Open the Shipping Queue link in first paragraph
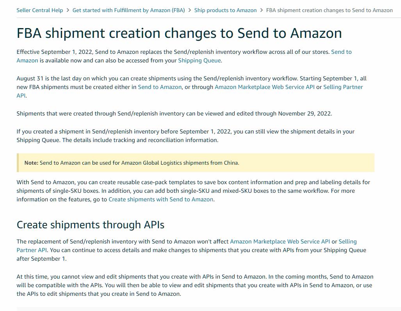The width and height of the screenshot is (401, 311). 199,60
